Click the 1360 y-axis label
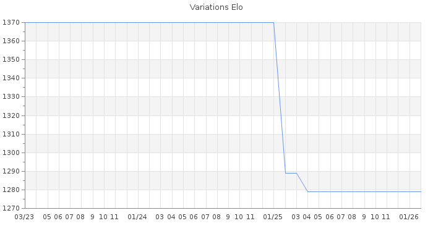 coord(11,41)
